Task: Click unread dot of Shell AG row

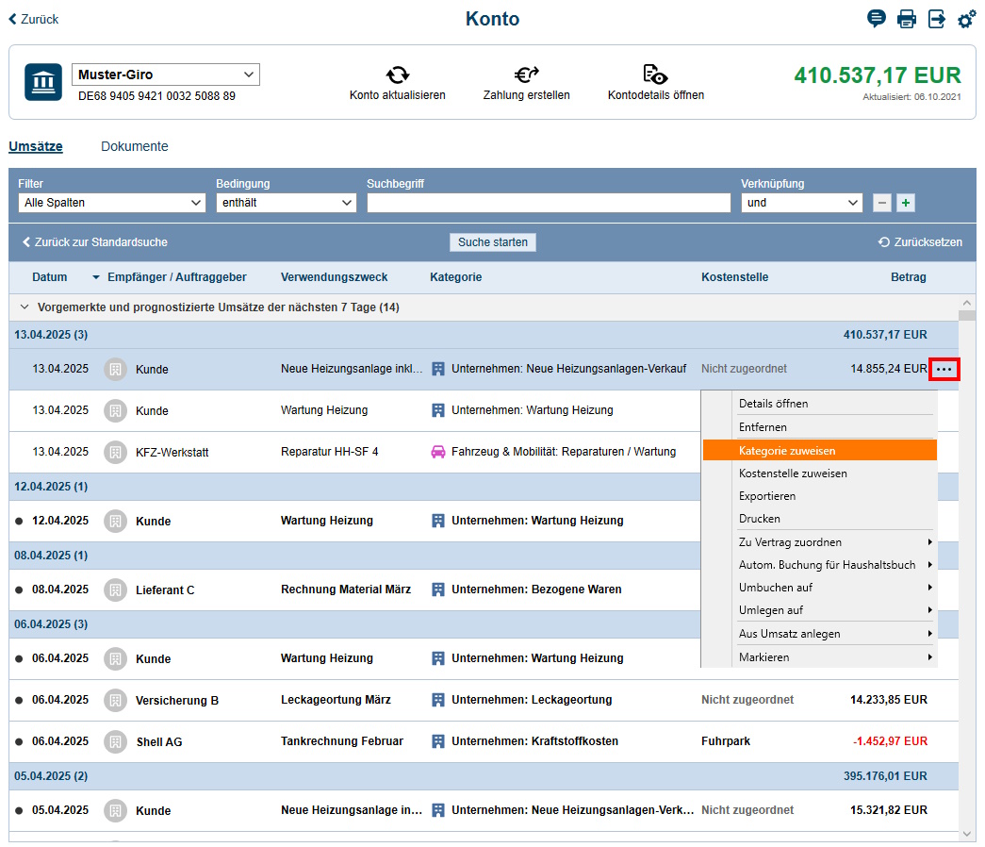Action: click(19, 741)
